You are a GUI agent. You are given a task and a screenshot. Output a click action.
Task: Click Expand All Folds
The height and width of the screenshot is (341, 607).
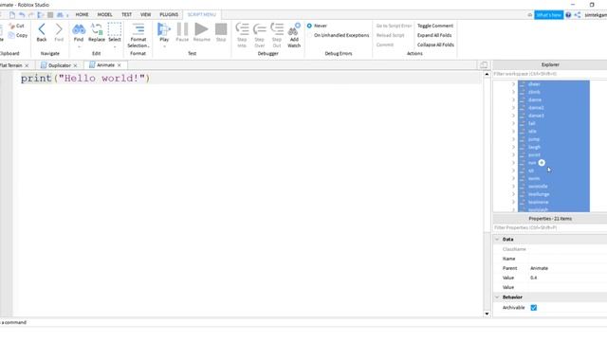pyautogui.click(x=434, y=35)
